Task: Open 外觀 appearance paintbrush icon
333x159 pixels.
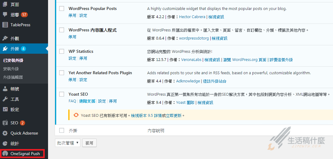Action: click(5, 39)
